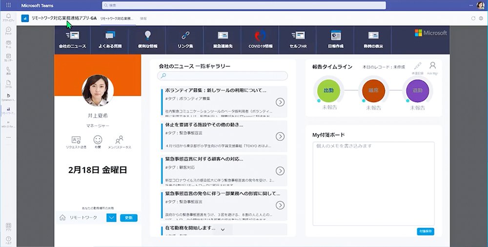Open Teams チーム icon in sidebar

8,42
